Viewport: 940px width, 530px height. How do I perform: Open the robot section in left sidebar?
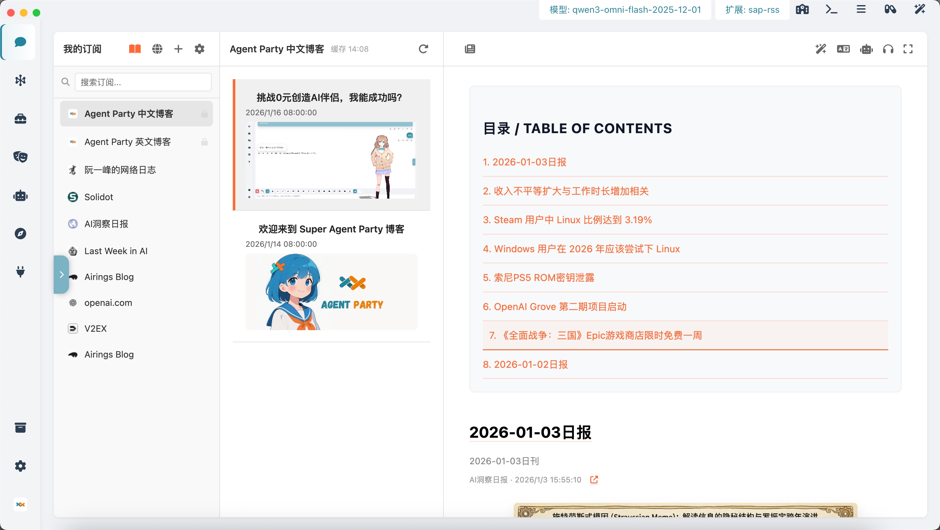(20, 196)
